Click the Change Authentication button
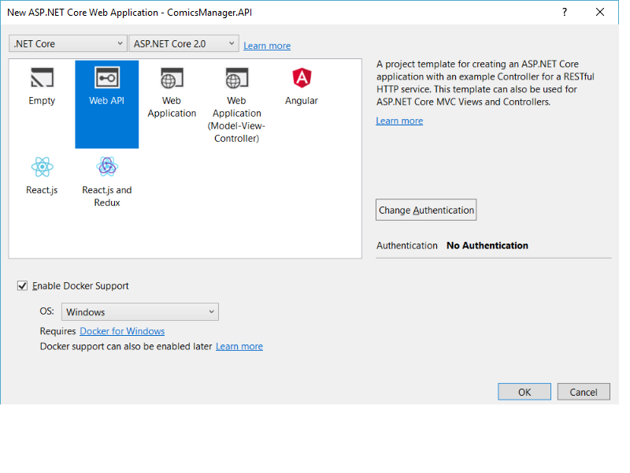This screenshot has height=473, width=630. coord(426,210)
